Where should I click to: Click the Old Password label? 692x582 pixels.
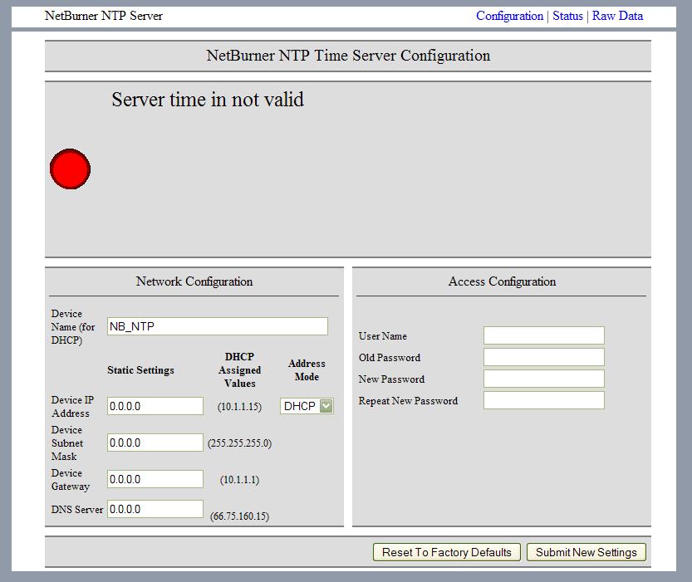[390, 358]
